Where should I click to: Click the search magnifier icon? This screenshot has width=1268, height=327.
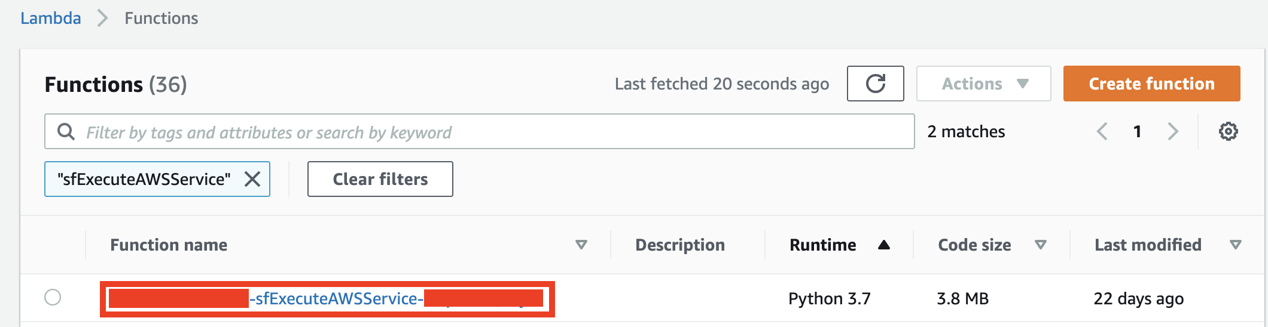(x=66, y=131)
